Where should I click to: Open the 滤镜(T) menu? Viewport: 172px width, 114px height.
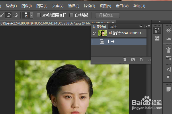tap(89, 6)
